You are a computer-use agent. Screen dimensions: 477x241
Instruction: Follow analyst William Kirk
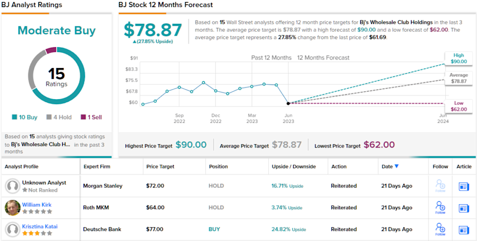tap(440, 207)
